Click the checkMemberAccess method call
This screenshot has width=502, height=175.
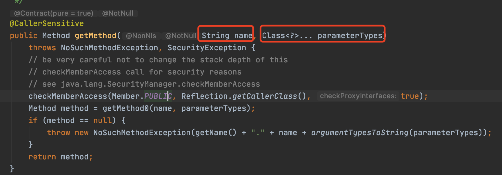coord(68,96)
